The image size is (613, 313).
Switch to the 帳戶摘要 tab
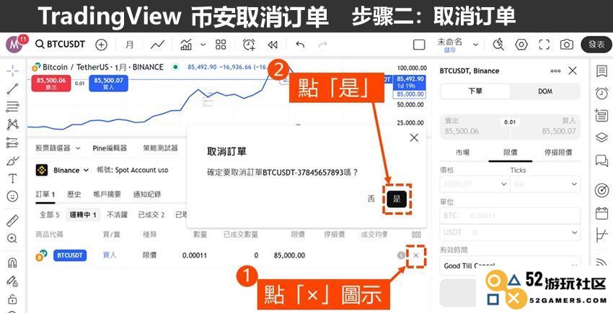pos(107,194)
